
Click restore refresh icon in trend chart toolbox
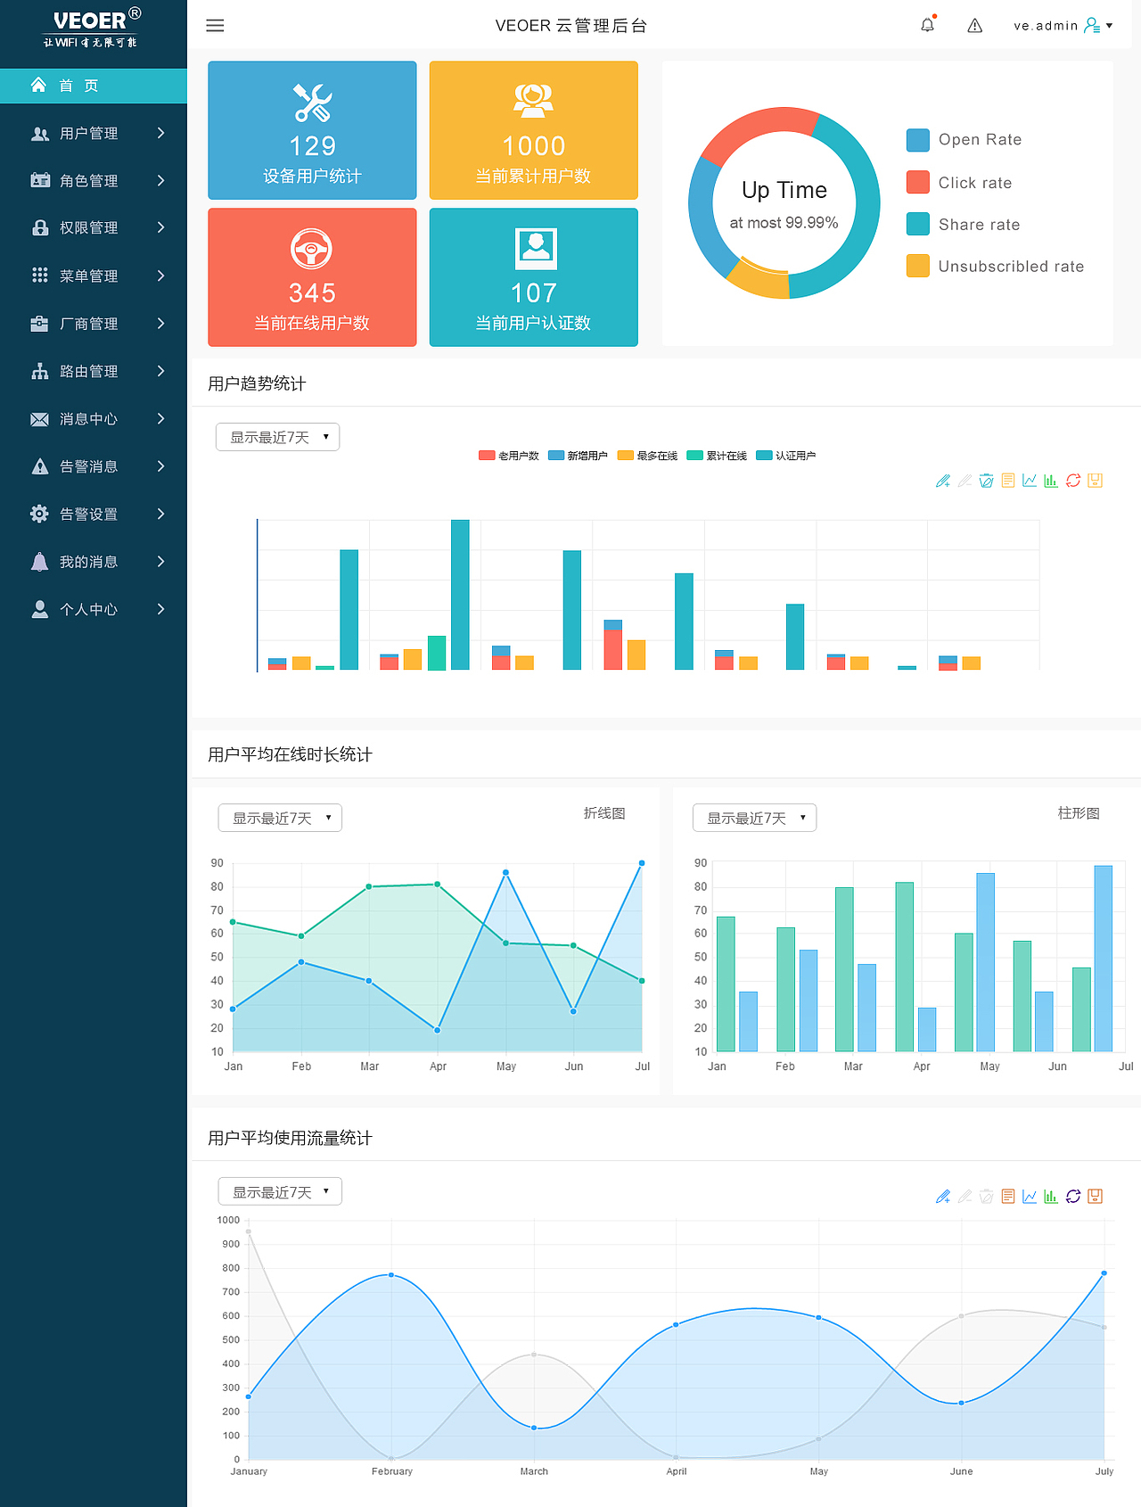click(x=1073, y=481)
